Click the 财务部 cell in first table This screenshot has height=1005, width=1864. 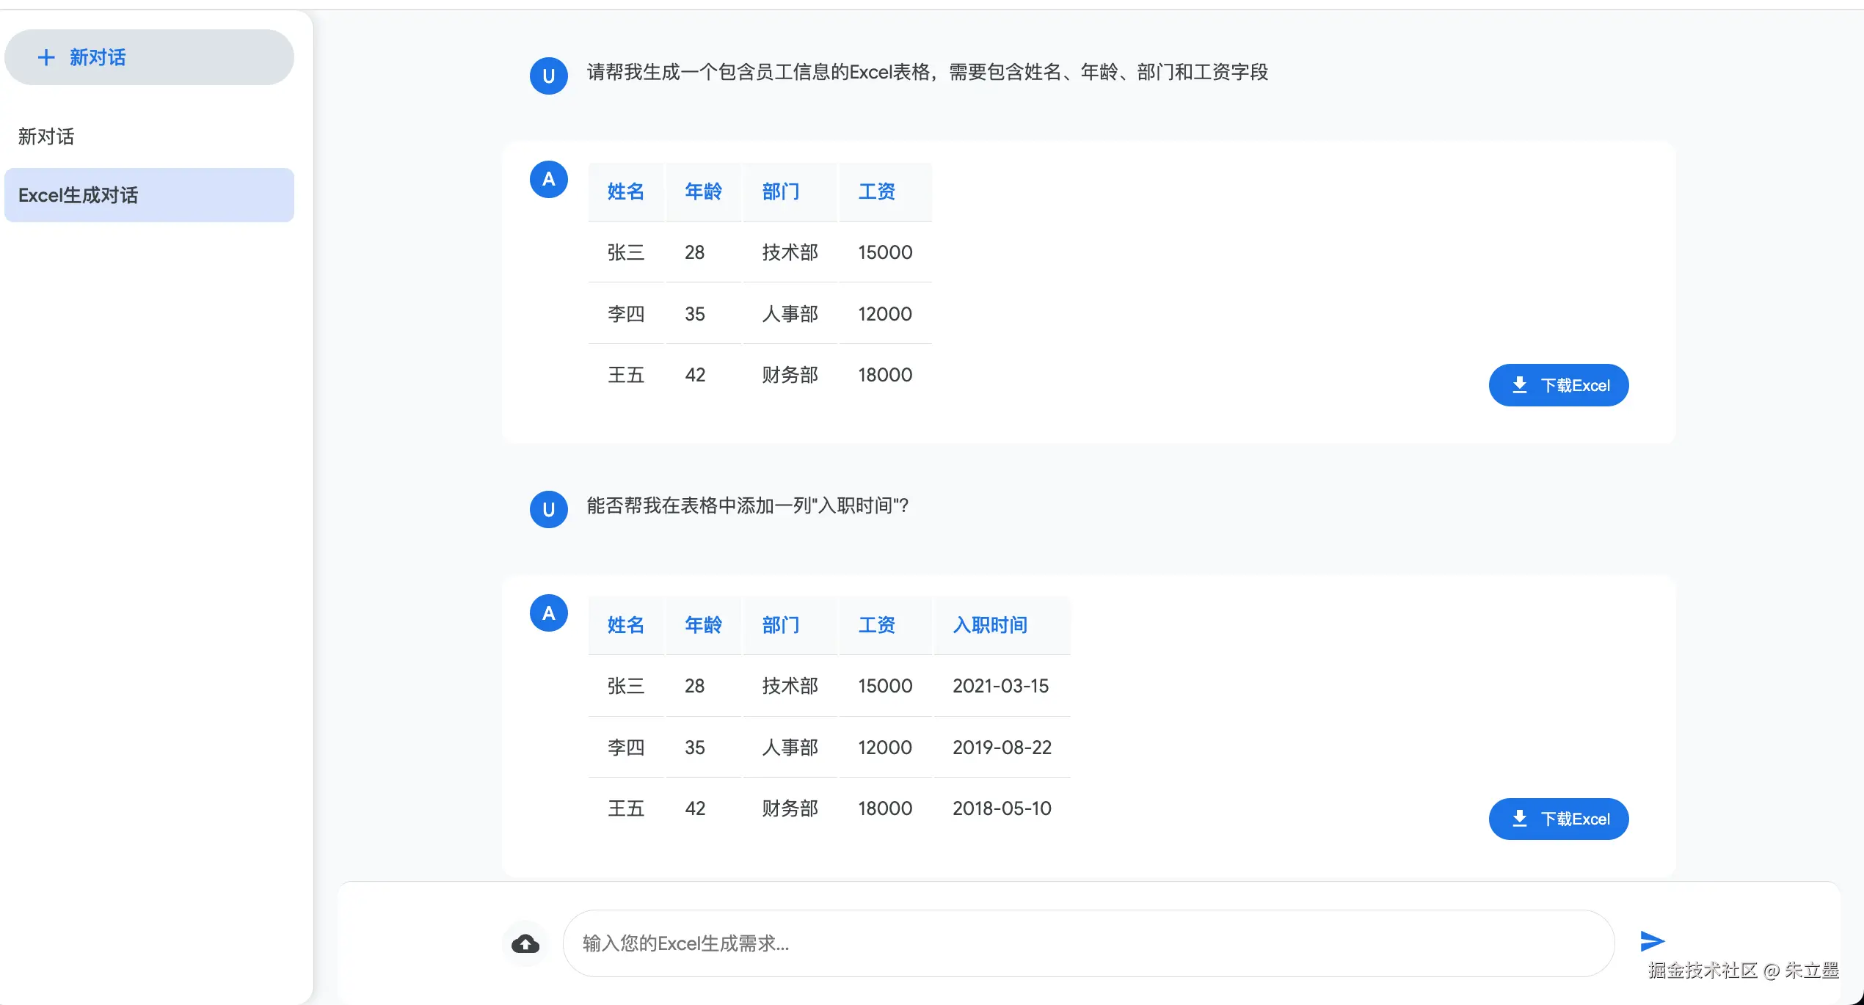[x=790, y=375]
